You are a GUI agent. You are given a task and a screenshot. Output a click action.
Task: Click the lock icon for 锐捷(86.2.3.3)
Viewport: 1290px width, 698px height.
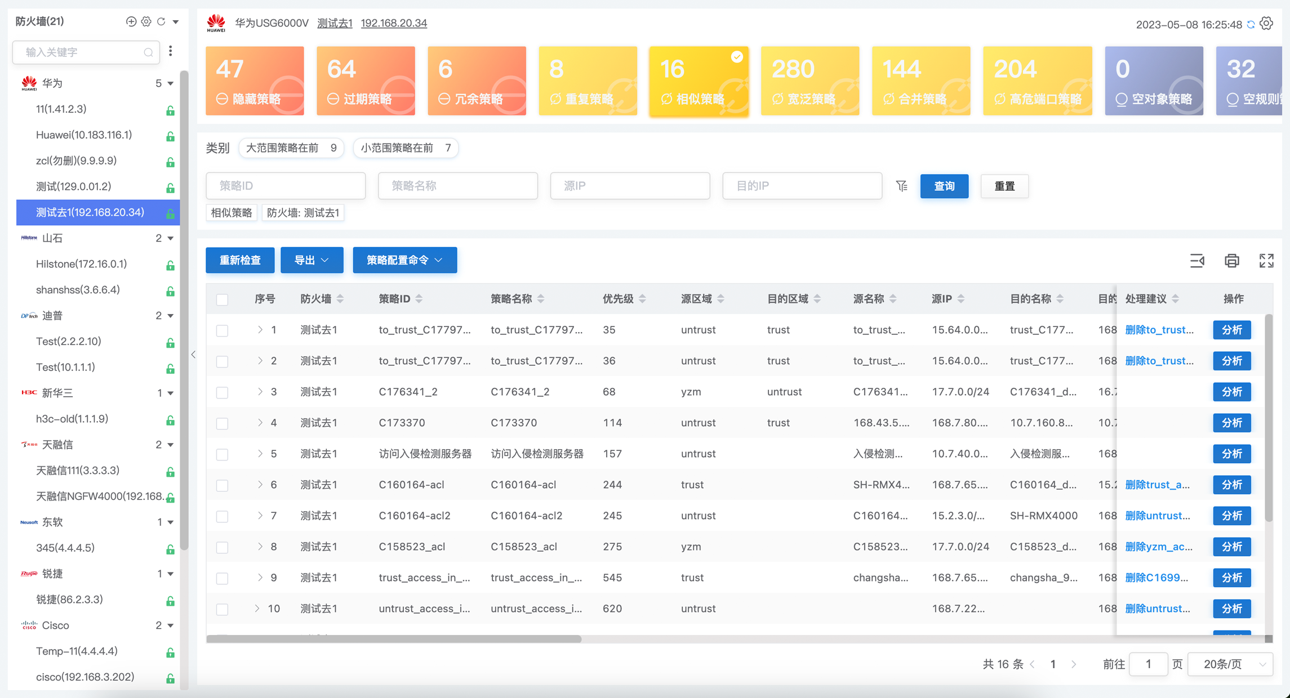170,601
